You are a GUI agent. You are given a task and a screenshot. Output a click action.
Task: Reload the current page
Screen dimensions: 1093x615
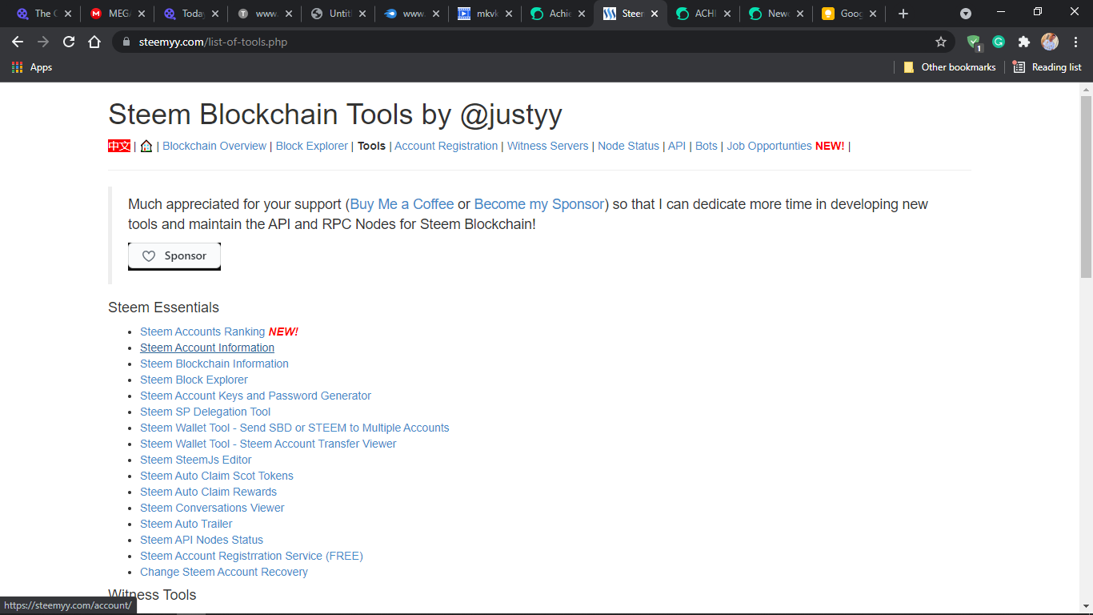pos(69,42)
